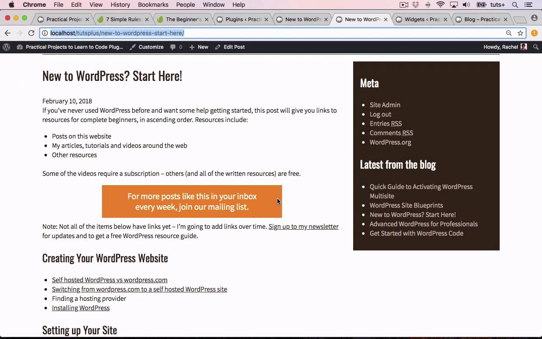Visit the WordPress.org link
This screenshot has height=339, width=542.
pos(390,142)
